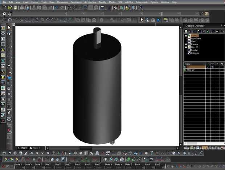
Task: Toggle the eye visibility of the highlighted layer row
Action: [212, 67]
